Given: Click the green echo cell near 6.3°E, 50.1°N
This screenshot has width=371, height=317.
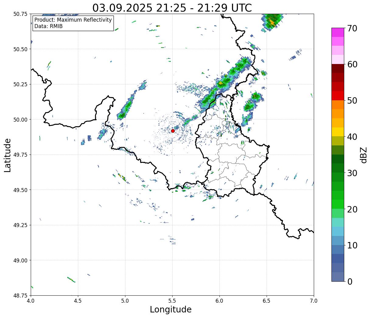Looking at the screenshot, I should 249,107.
